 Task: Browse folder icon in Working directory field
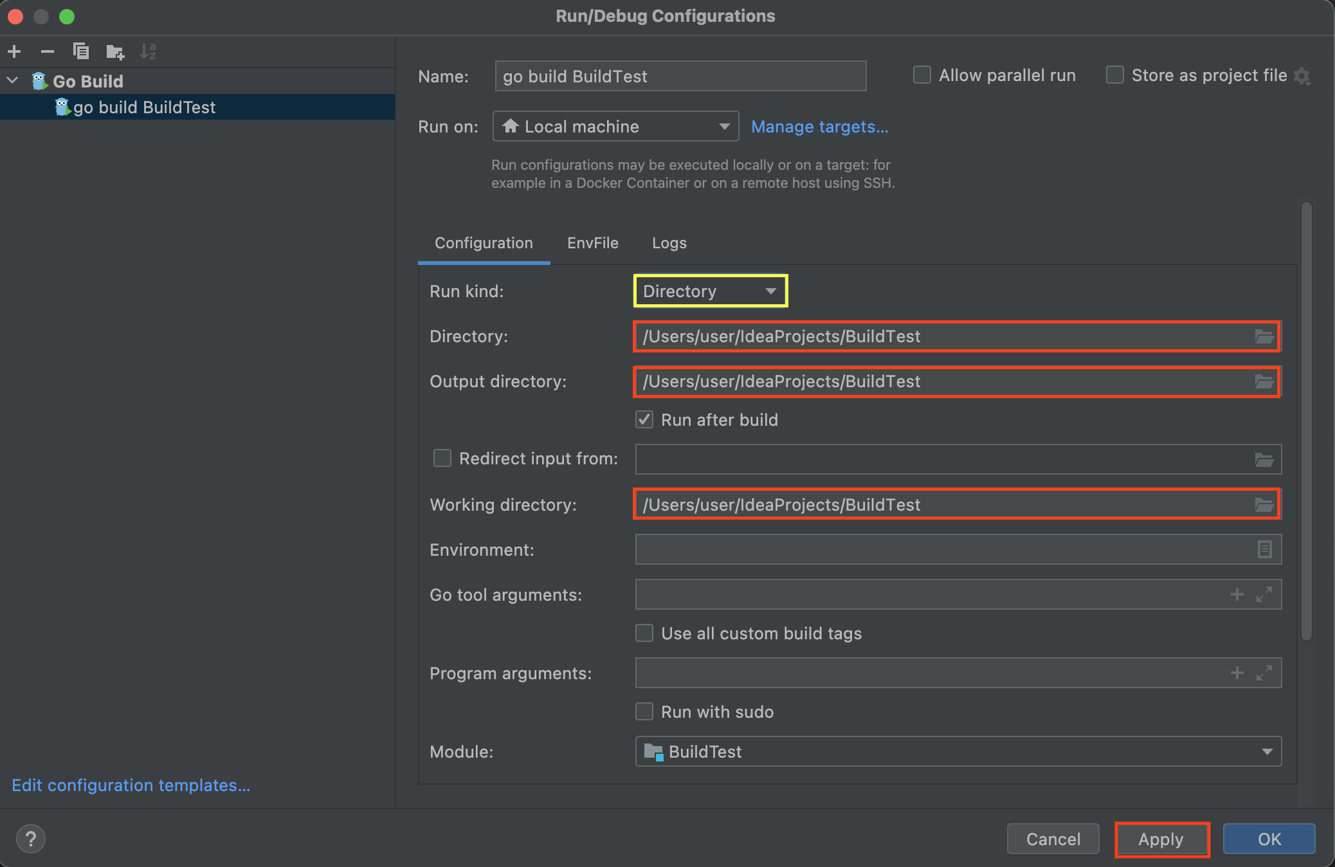point(1264,506)
